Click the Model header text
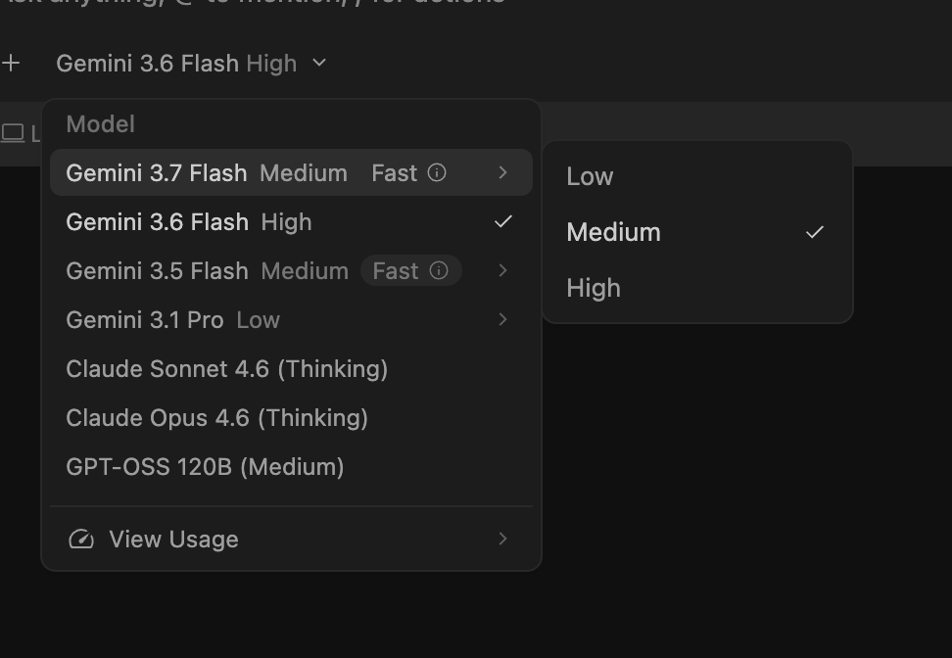The height and width of the screenshot is (658, 952). 101,124
